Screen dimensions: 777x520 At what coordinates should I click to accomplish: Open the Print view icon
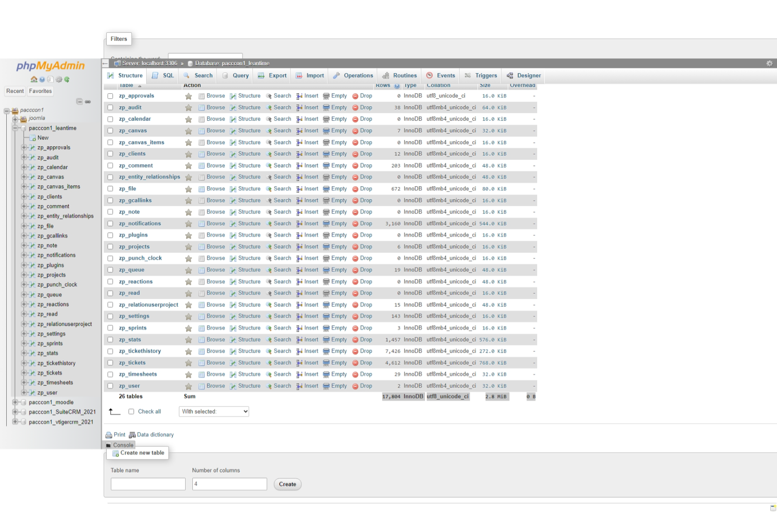point(109,434)
